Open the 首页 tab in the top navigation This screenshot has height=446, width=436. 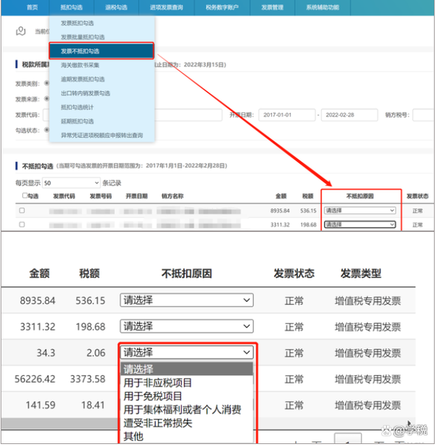[32, 7]
